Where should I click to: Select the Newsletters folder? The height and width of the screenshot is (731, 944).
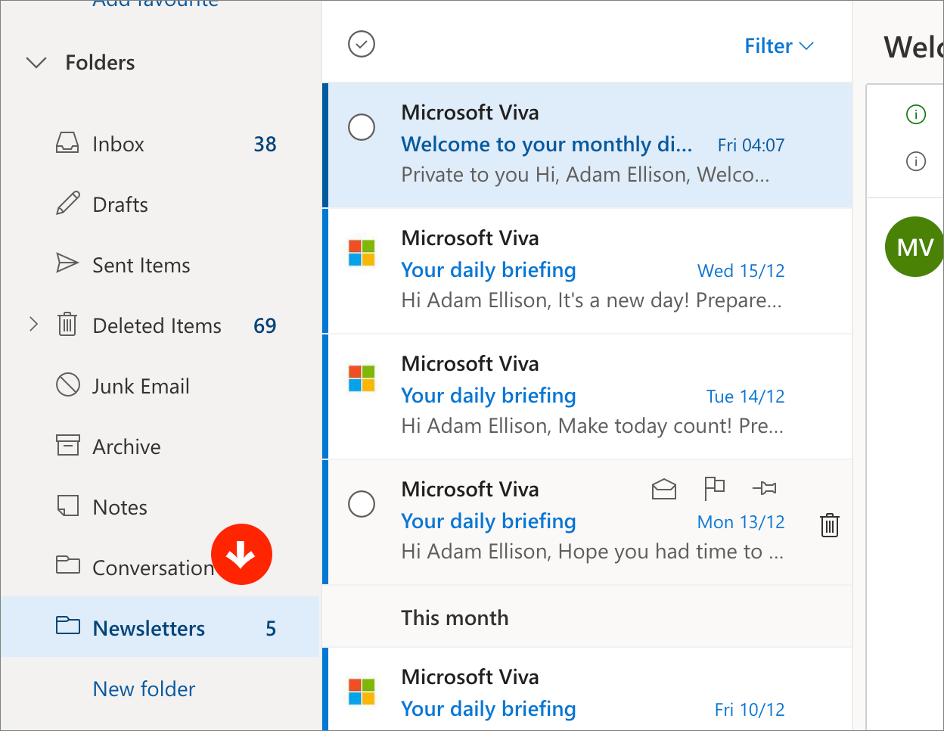point(160,627)
